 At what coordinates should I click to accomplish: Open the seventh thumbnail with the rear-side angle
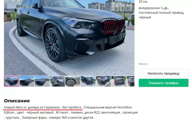click(103, 81)
